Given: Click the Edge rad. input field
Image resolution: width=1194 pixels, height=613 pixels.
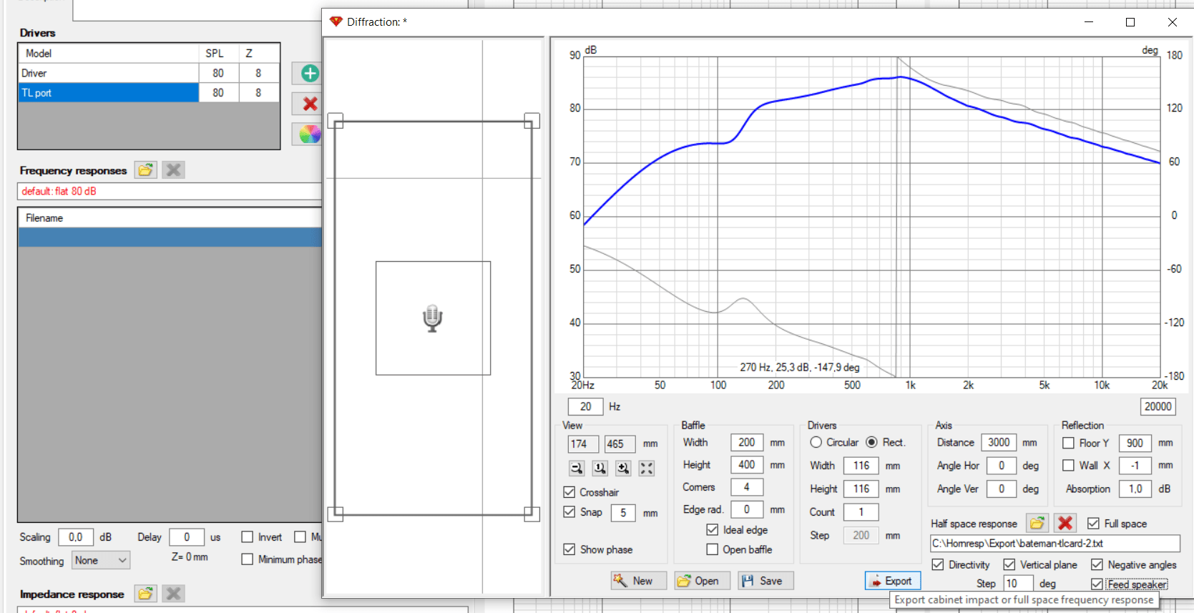Looking at the screenshot, I should [747, 509].
